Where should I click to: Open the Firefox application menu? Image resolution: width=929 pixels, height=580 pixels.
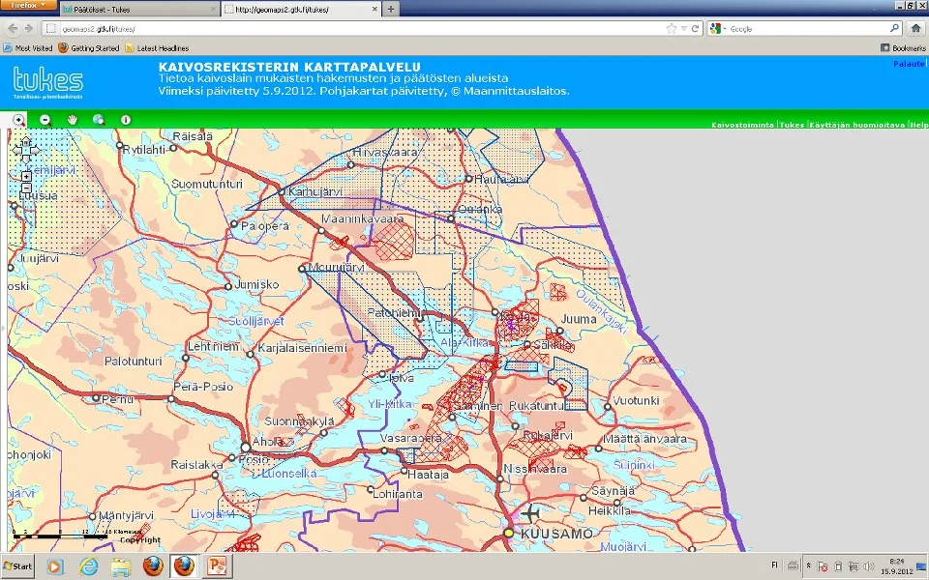click(x=29, y=5)
